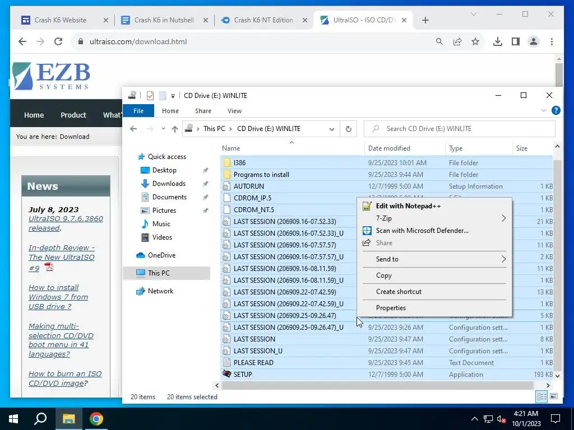
Task: Open Downloads in navigation pane
Action: click(169, 184)
